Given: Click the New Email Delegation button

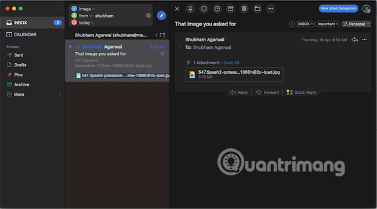Looking at the screenshot, I should (338, 9).
